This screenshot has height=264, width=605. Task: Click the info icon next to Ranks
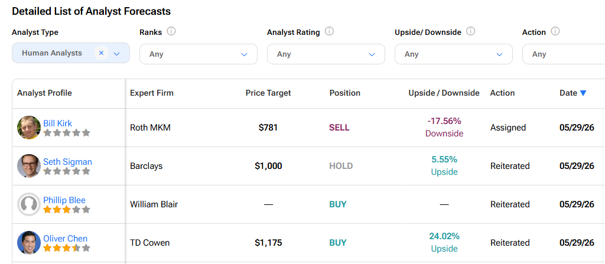click(x=171, y=31)
